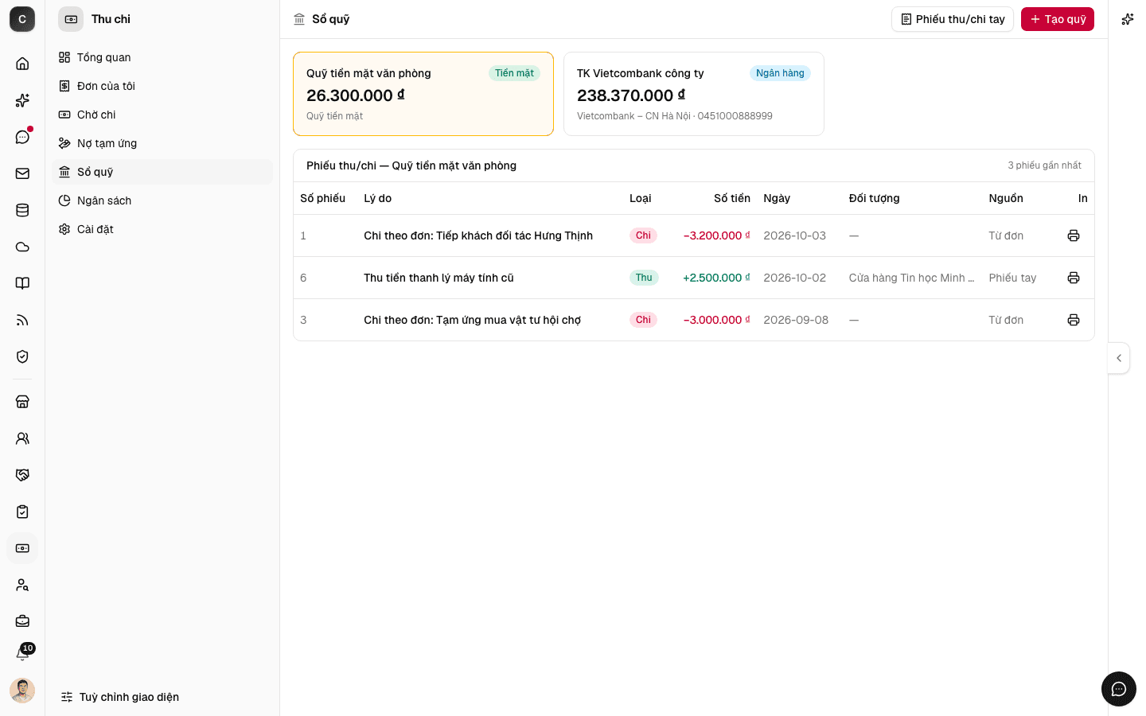Open the open-book icon in the left rail
Viewport: 1146px width, 716px height.
point(22,283)
